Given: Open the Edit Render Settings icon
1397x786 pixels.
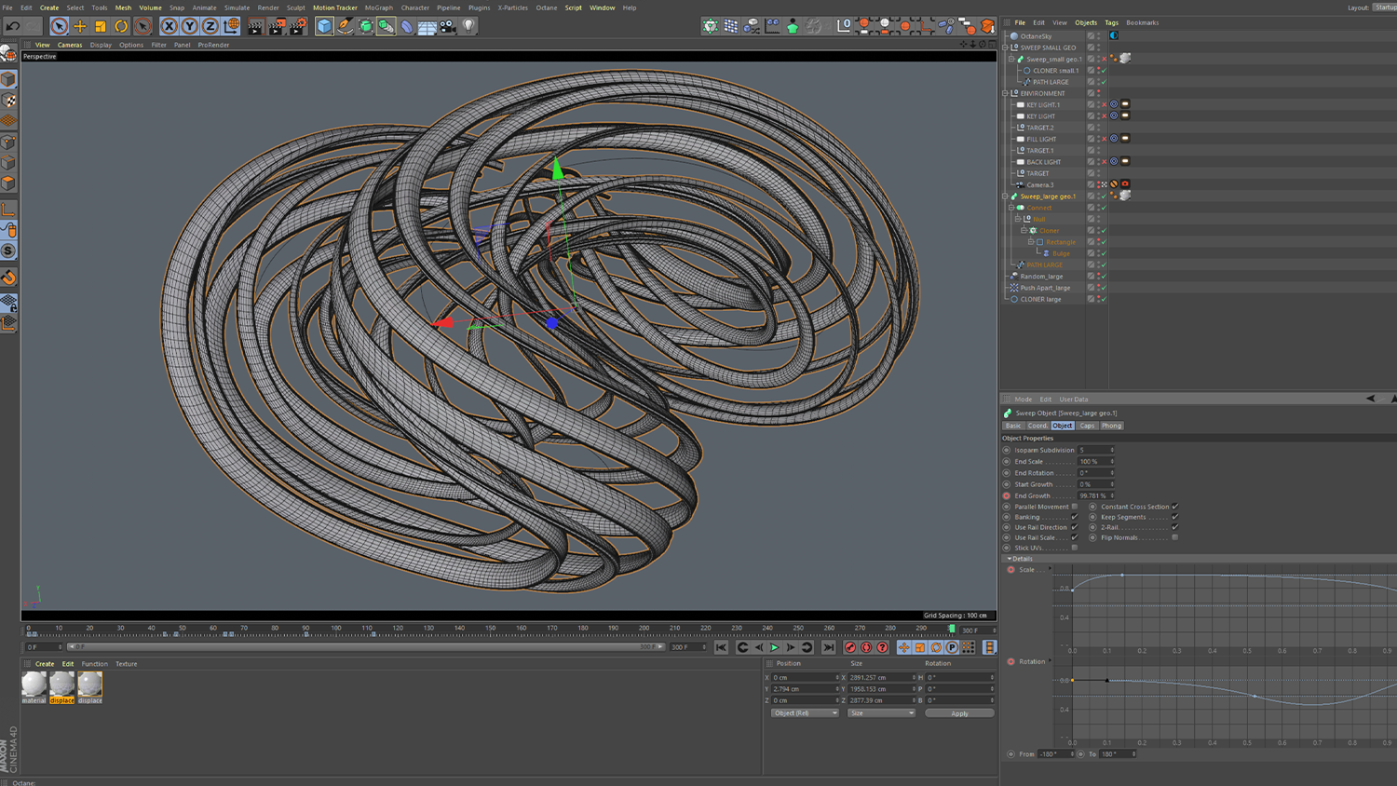Looking at the screenshot, I should coord(298,27).
